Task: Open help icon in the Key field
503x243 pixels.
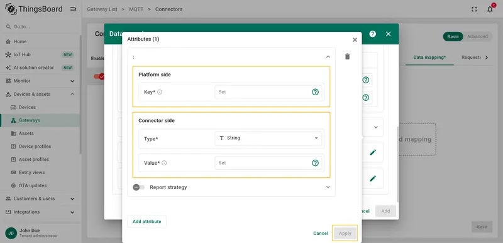Action: (316, 92)
